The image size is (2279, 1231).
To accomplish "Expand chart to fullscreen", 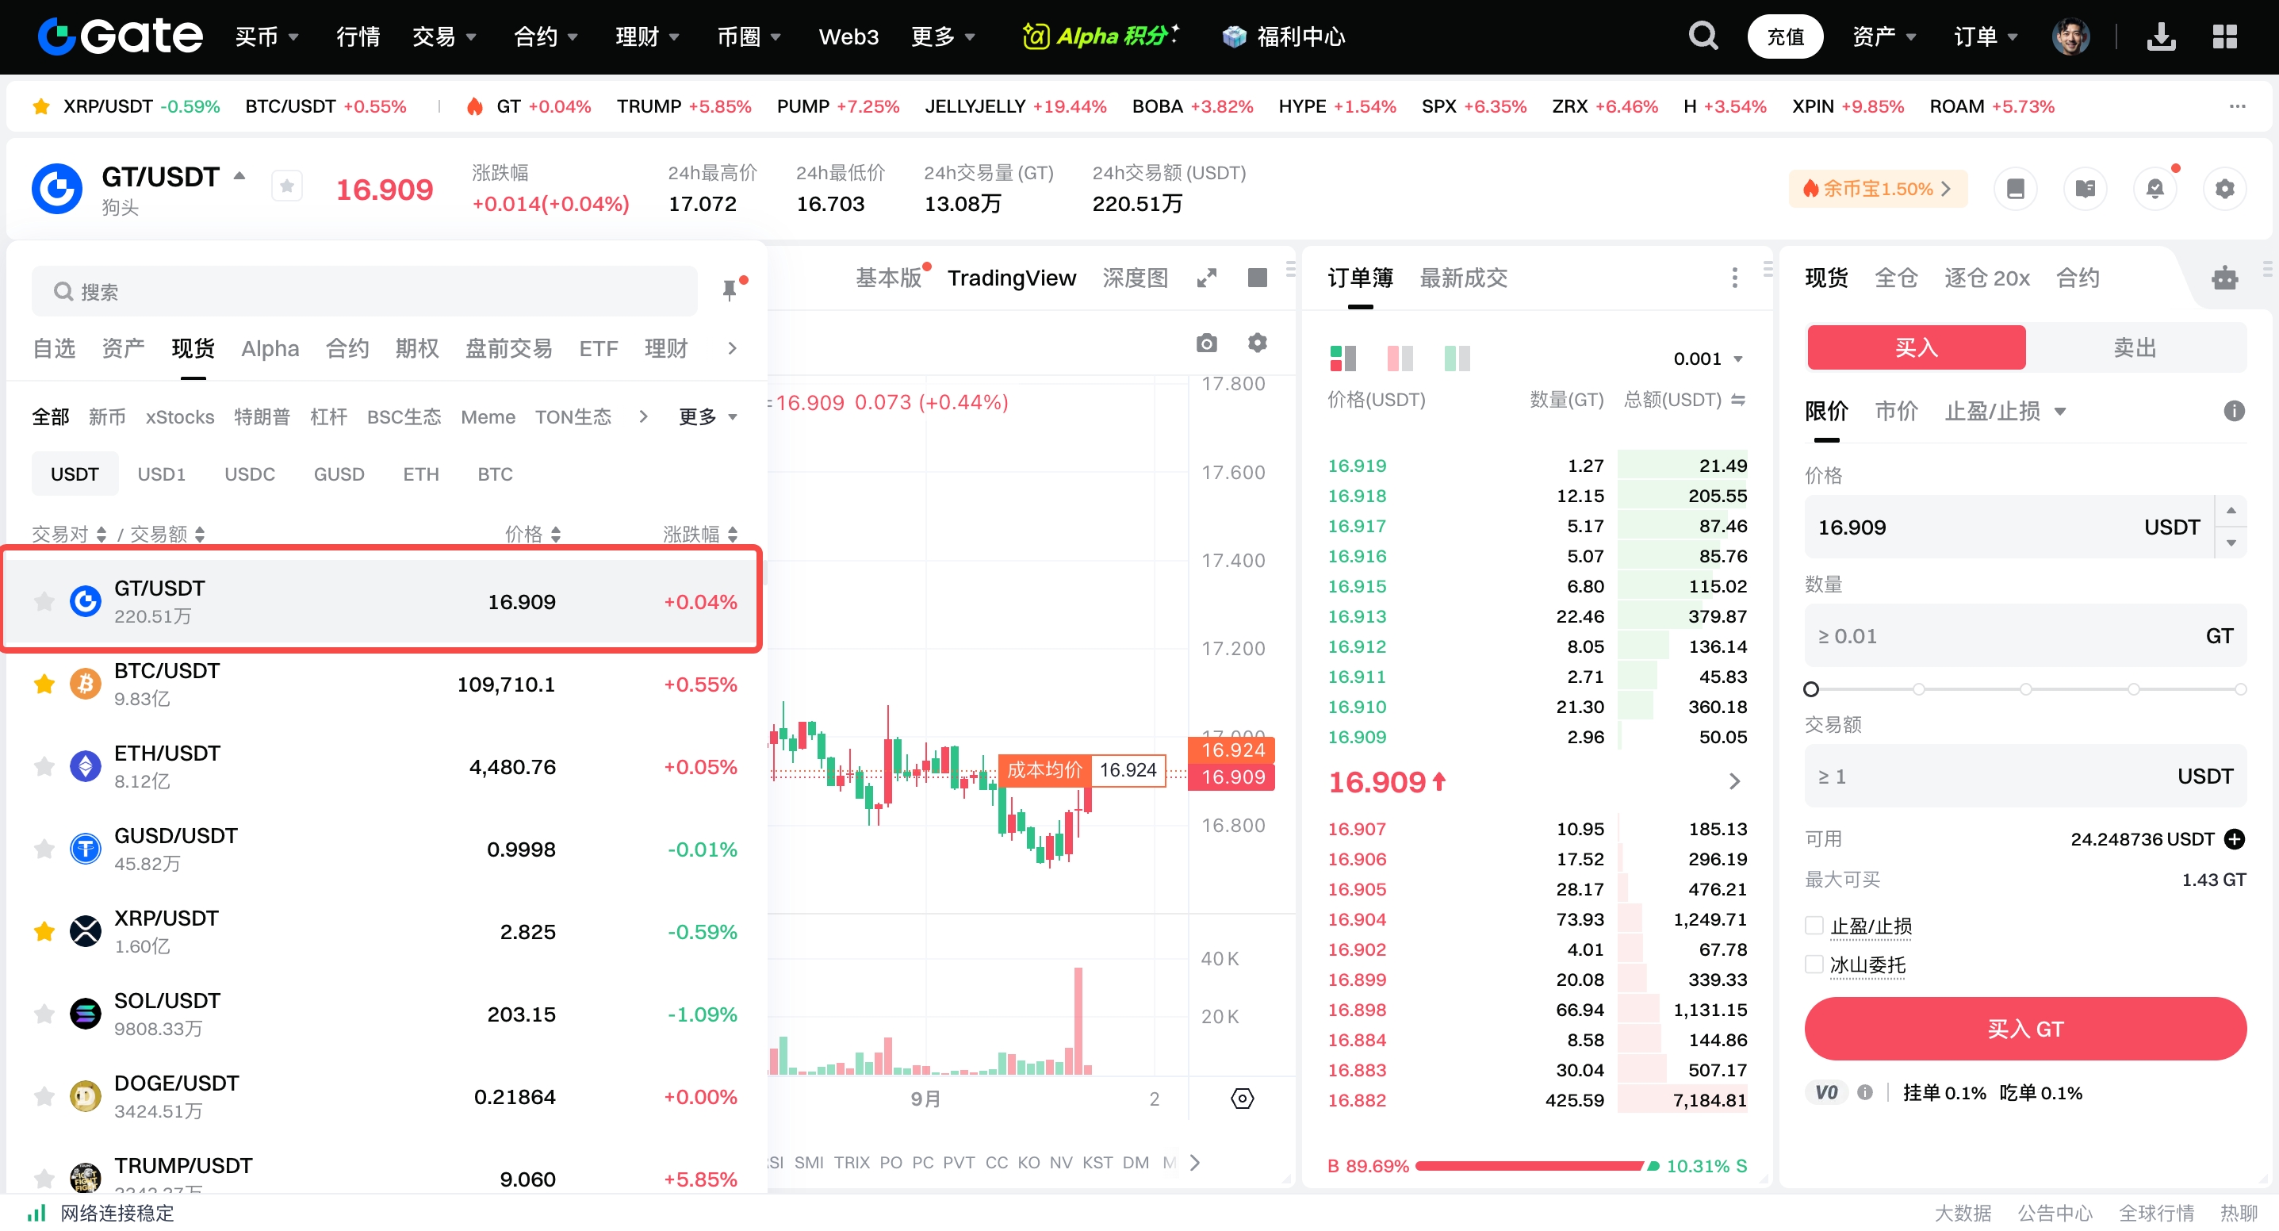I will (x=1206, y=278).
